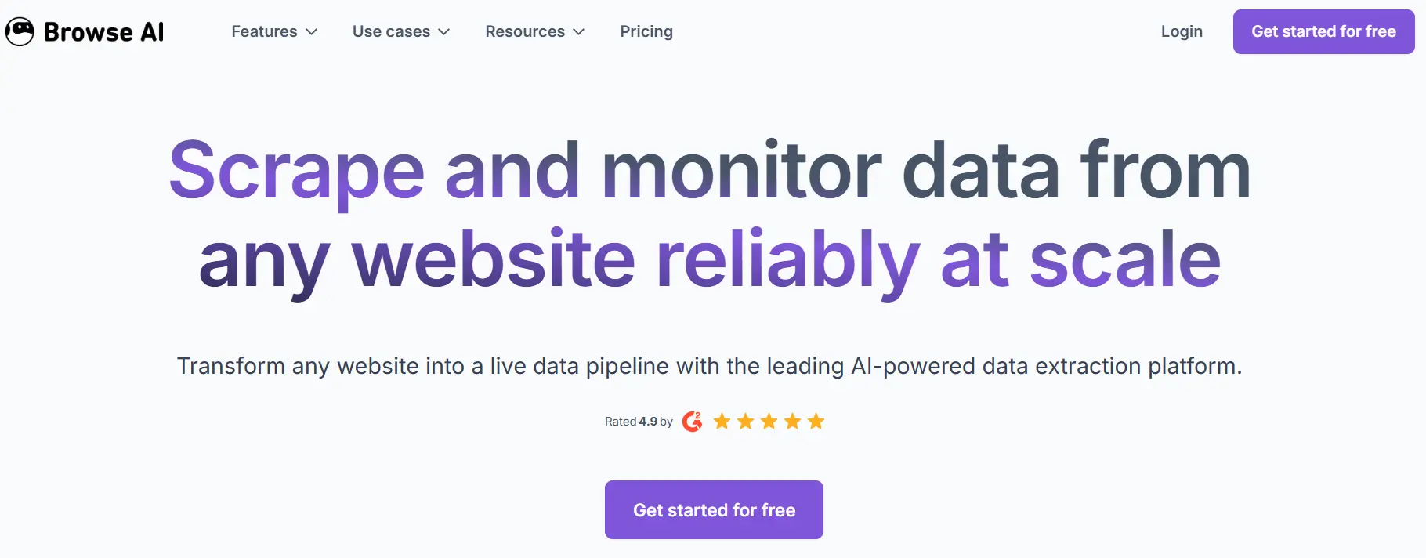Click the middle star of the rating
The image size is (1426, 558).
[769, 421]
